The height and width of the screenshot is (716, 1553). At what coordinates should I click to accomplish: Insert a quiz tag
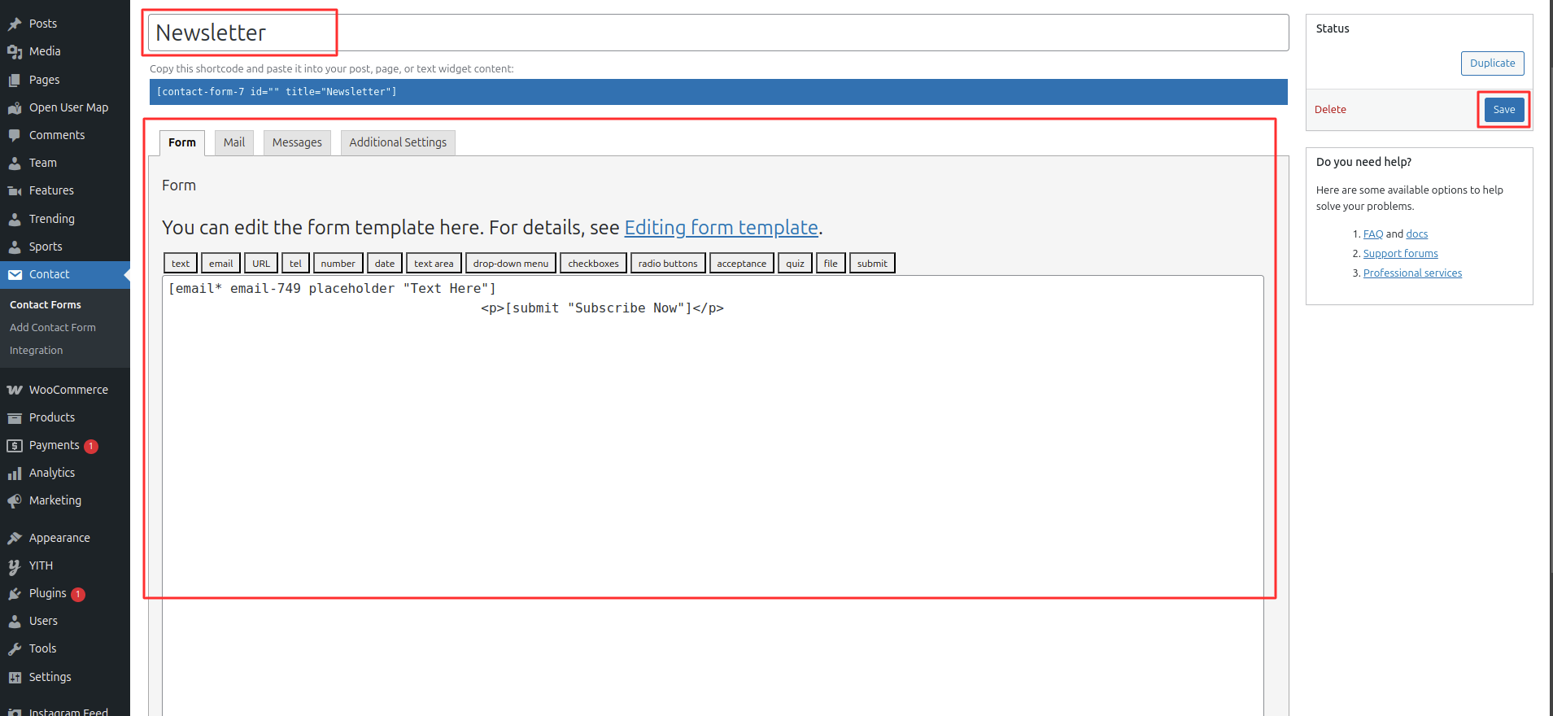pyautogui.click(x=795, y=263)
